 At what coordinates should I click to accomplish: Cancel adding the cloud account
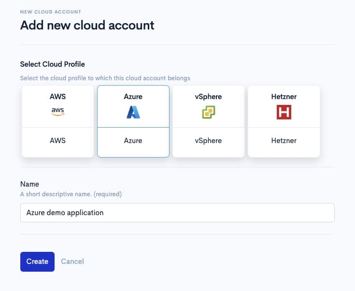pos(72,262)
